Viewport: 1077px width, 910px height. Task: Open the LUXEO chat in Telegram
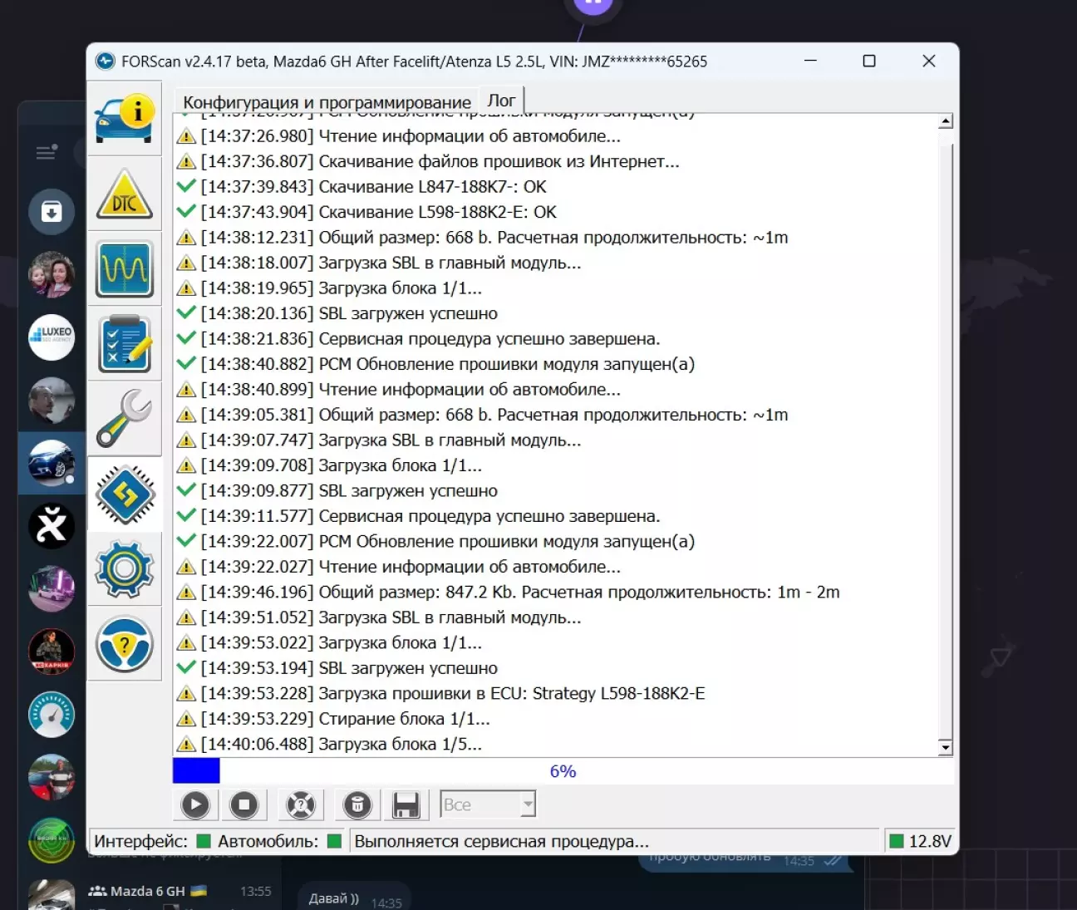52,337
